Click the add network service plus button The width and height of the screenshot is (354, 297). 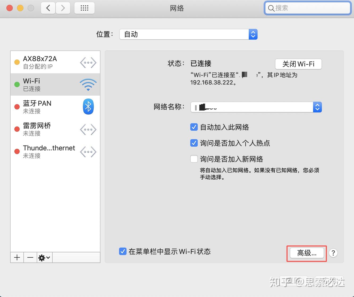(17, 257)
